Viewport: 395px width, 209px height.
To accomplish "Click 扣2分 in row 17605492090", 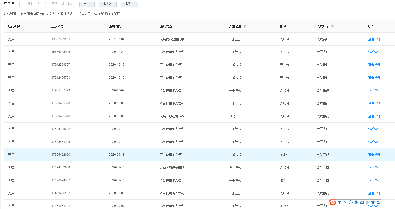I will (x=284, y=155).
